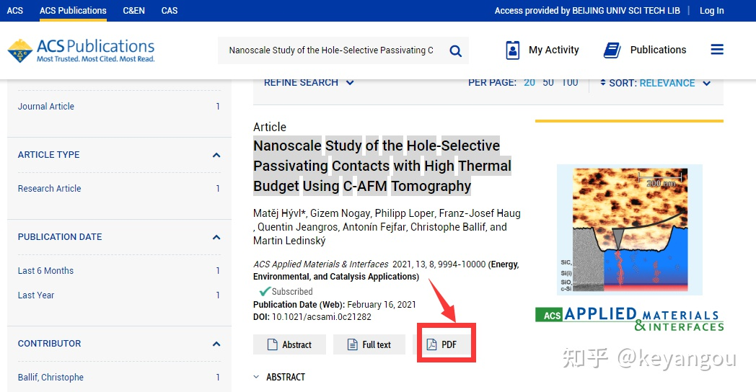The height and width of the screenshot is (392, 756).
Task: Collapse the Publication Date section
Action: click(x=216, y=237)
